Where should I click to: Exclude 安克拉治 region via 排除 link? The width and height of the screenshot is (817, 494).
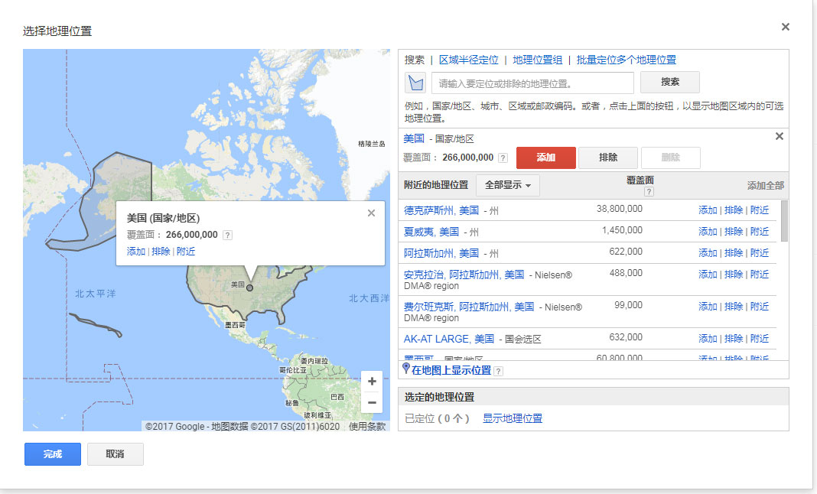click(x=734, y=274)
